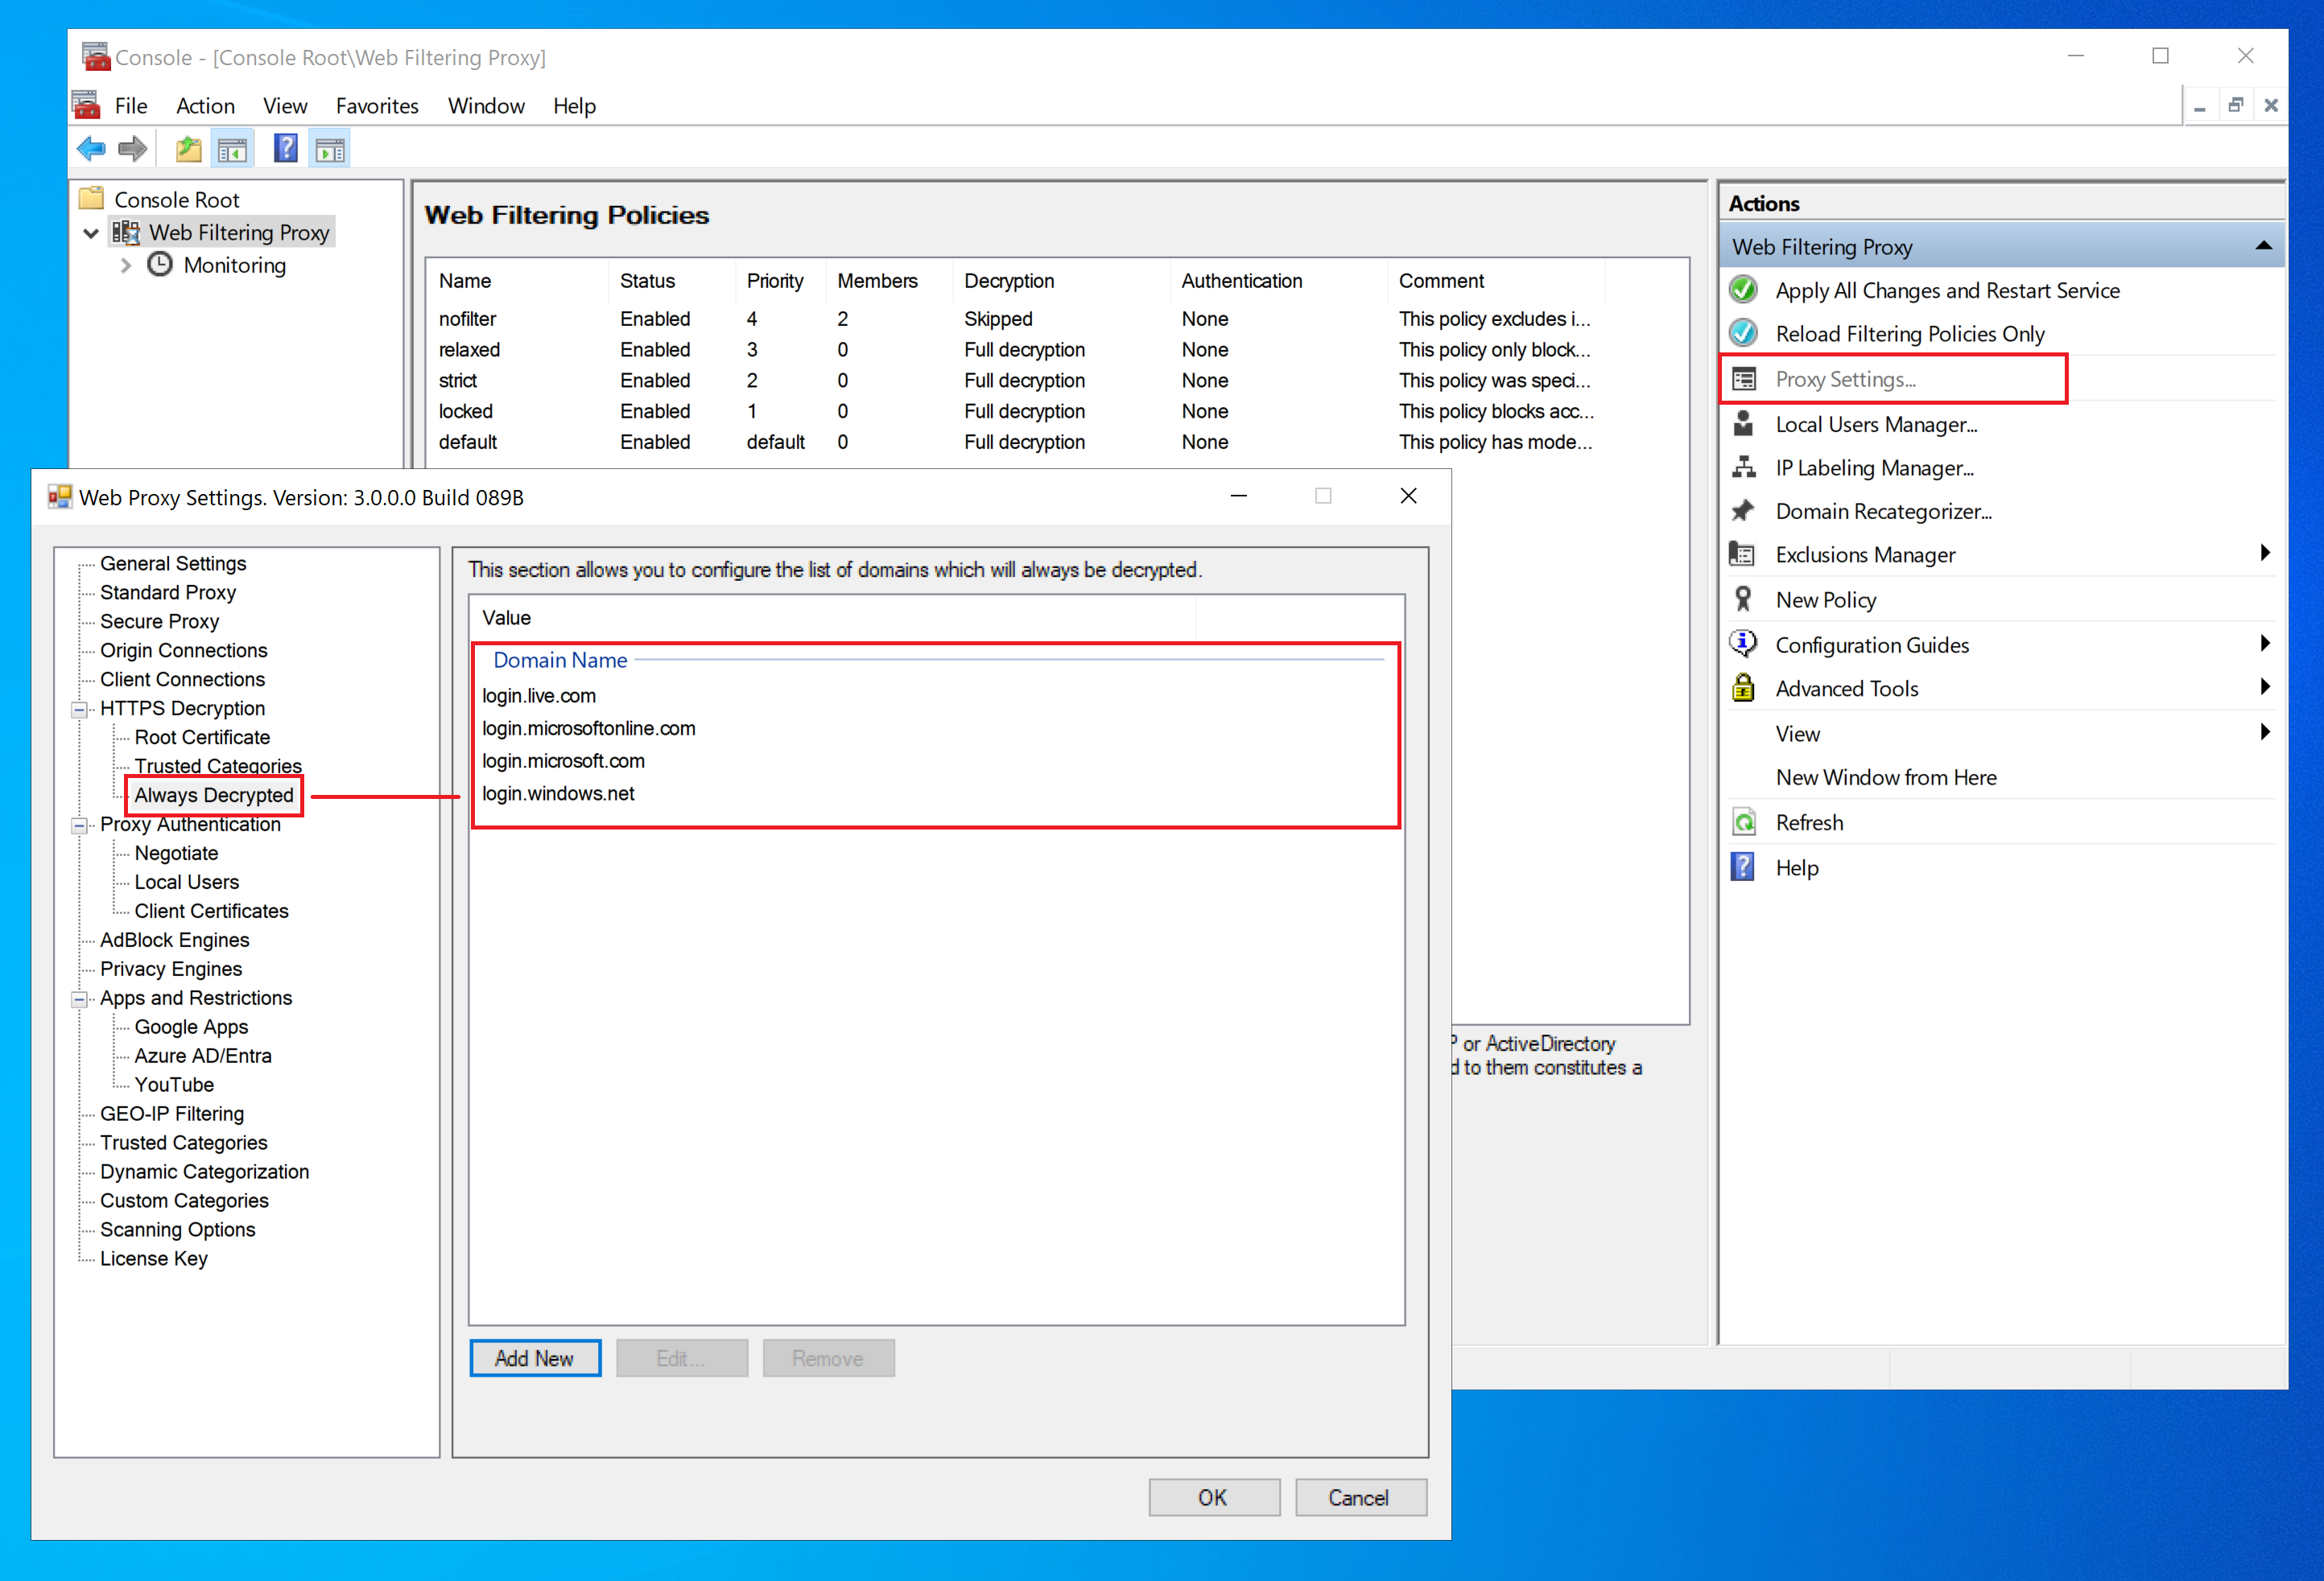Image resolution: width=2324 pixels, height=1581 pixels.
Task: Click the Back arrow toolbar icon
Action: click(91, 150)
